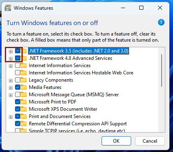Screen dimensions: 173x152
Task: Toggle the .NET Framework 4.8 Advanced Services checkbox
Action: click(17, 58)
